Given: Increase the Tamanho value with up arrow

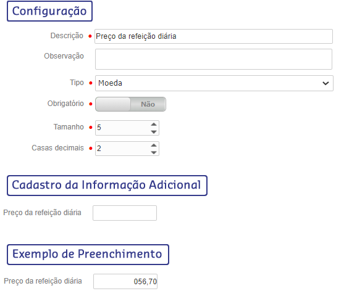Looking at the screenshot, I should tap(154, 125).
